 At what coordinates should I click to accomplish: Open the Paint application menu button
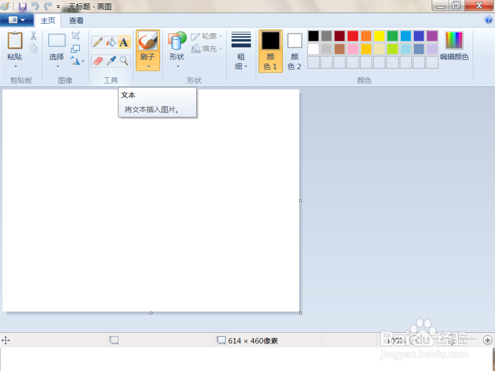(x=17, y=20)
